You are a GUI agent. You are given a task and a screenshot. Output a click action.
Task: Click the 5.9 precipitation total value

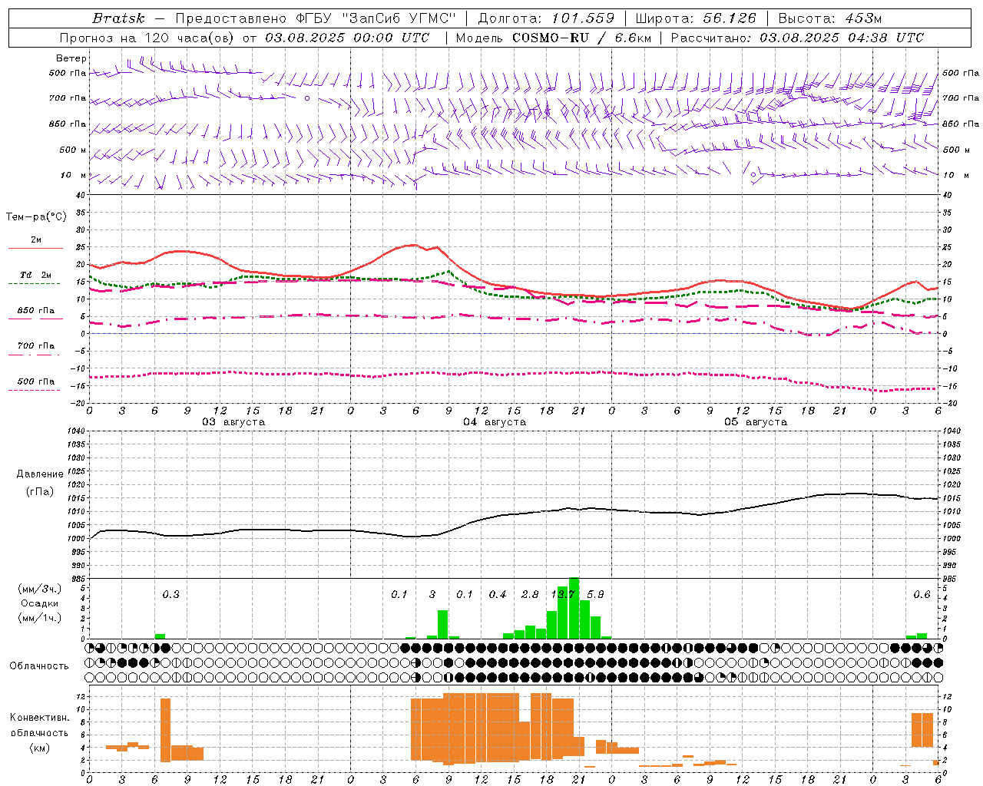click(x=595, y=595)
